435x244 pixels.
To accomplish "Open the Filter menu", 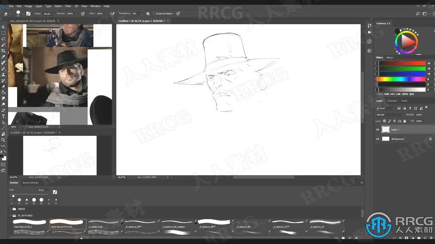I will click(x=68, y=6).
